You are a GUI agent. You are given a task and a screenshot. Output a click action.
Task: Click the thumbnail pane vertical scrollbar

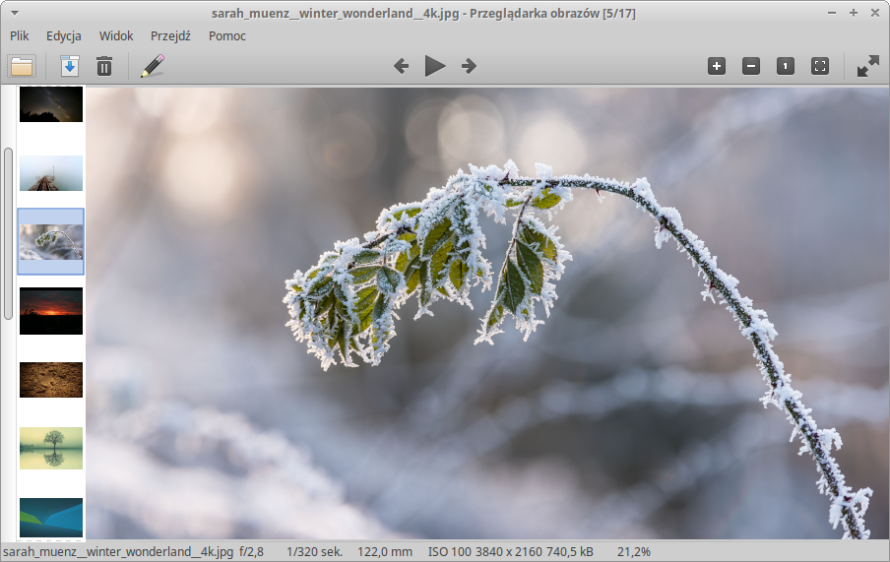pos(8,233)
